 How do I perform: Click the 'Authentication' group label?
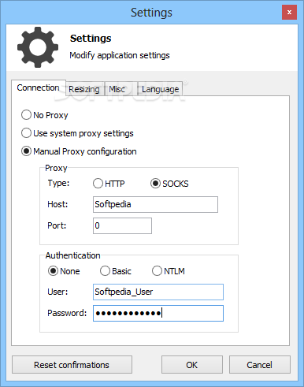pyautogui.click(x=72, y=255)
